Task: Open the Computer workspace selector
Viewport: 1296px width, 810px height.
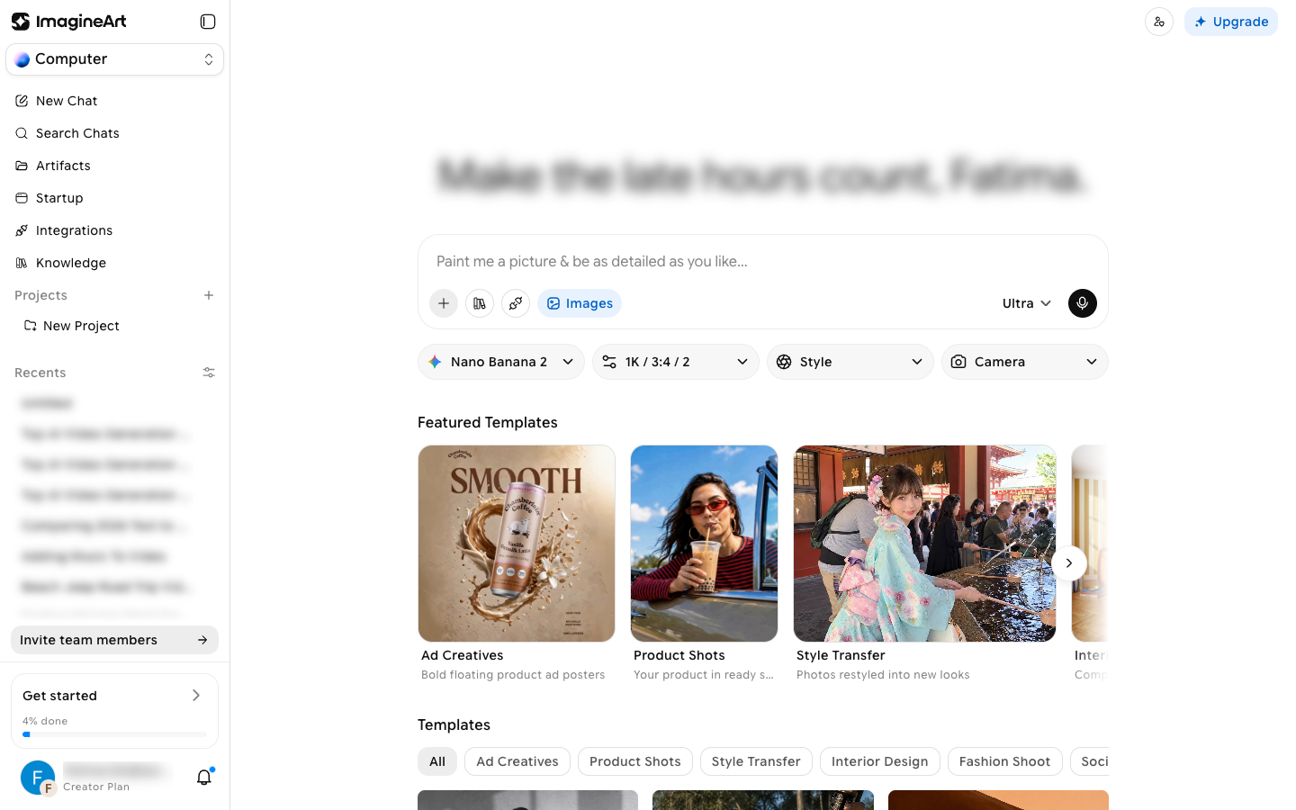Action: [x=114, y=59]
